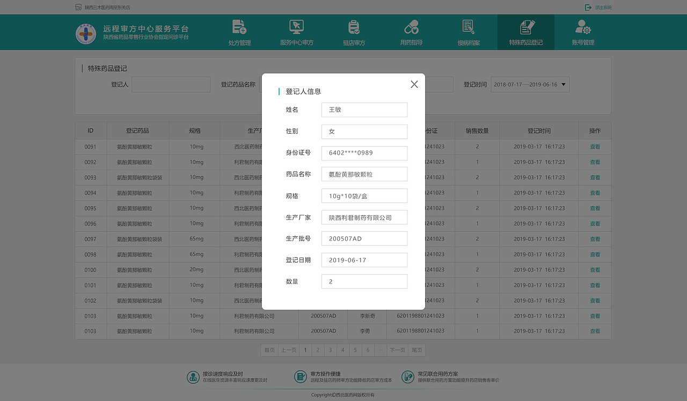The width and height of the screenshot is (687, 401).
Task: Switch to the 特殊药品登记 tab in navigation
Action: pos(526,32)
